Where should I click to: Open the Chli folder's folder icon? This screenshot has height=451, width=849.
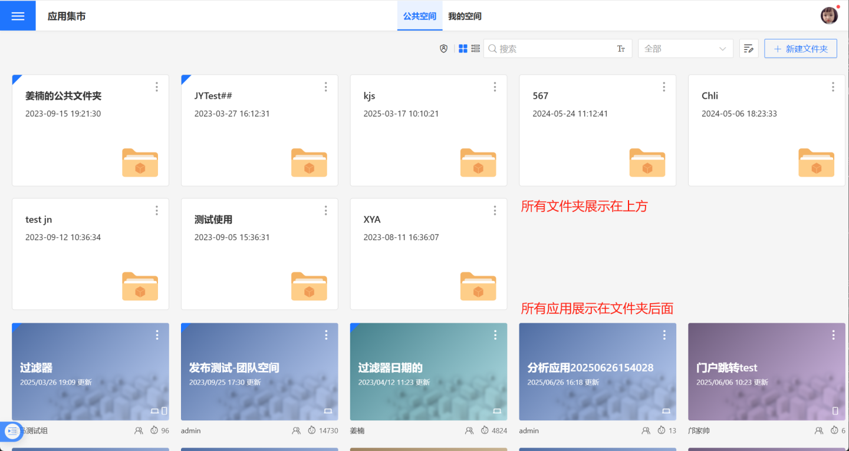click(816, 163)
